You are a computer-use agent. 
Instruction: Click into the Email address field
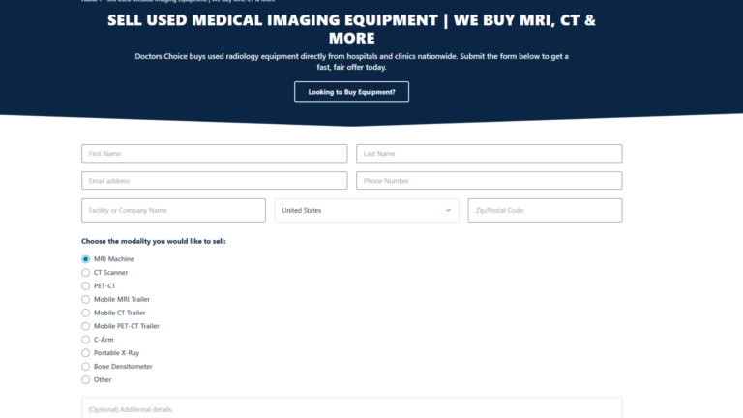(x=214, y=181)
